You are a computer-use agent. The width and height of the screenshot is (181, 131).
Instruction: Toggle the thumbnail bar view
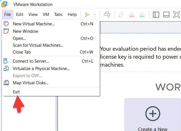(166, 15)
